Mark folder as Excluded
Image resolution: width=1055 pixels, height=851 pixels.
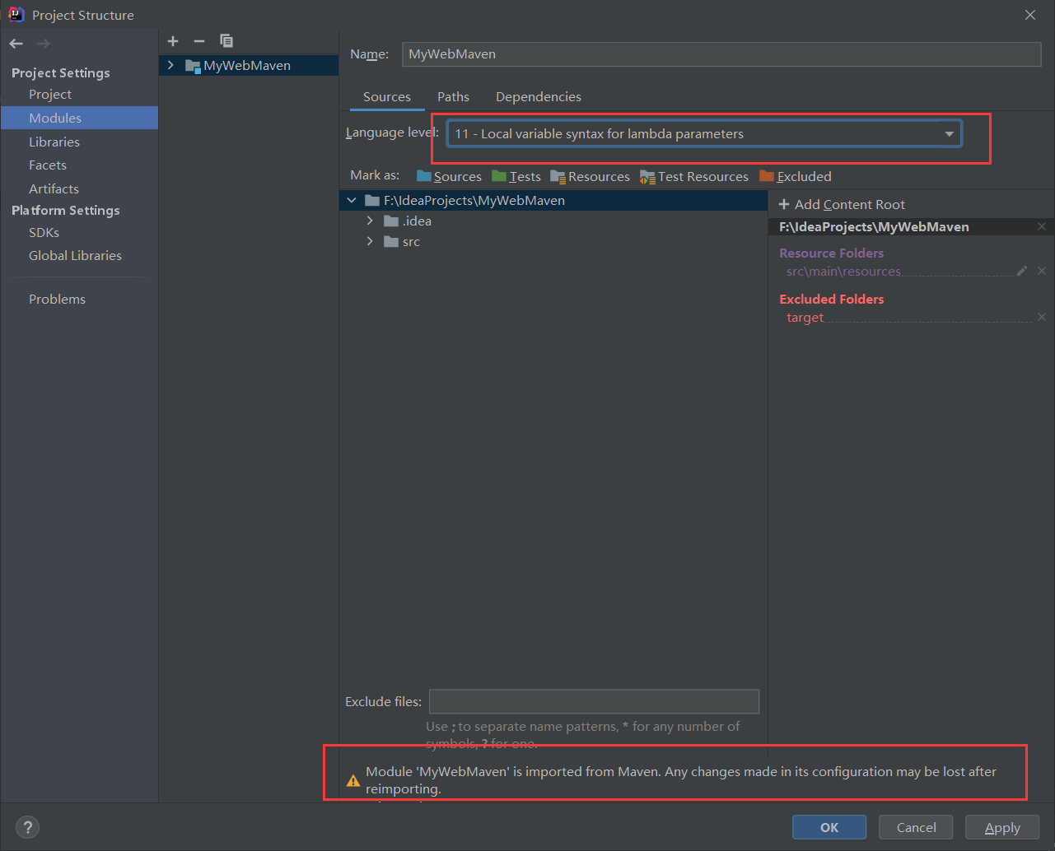click(796, 176)
